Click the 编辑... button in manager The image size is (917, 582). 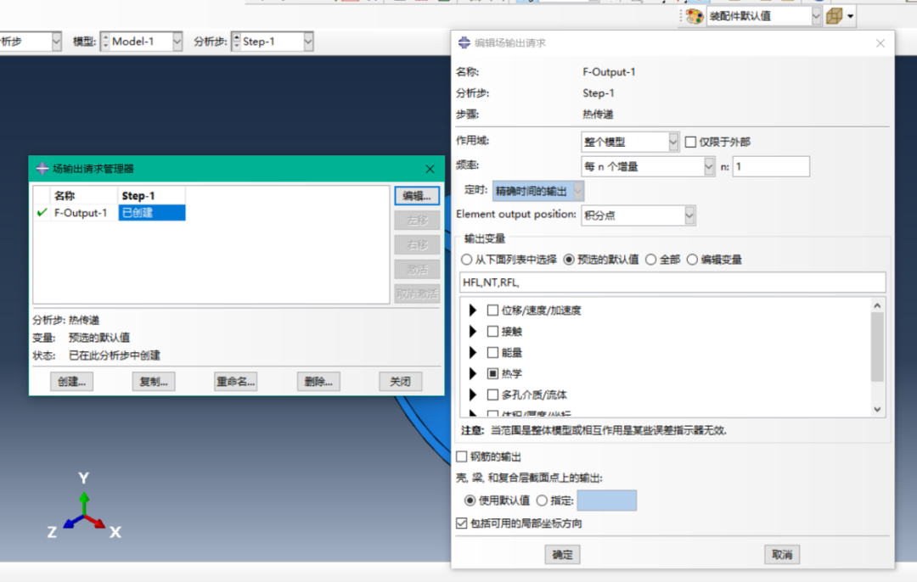click(x=417, y=196)
